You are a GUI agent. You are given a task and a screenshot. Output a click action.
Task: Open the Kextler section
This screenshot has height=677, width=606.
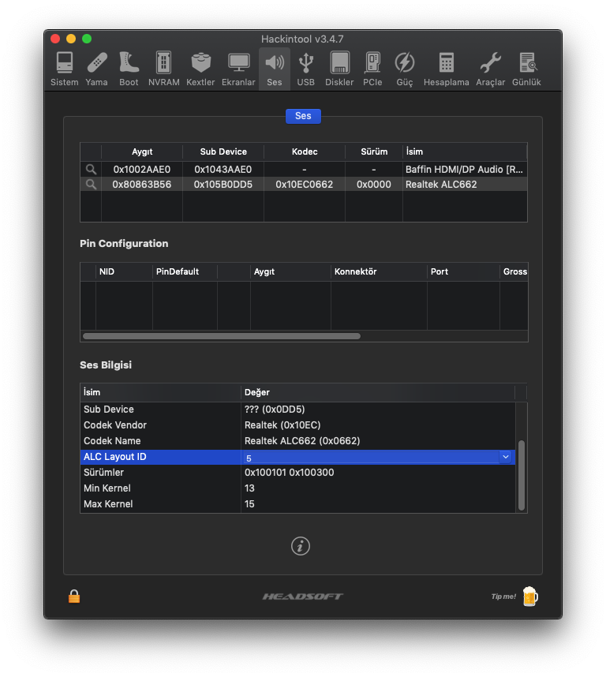click(200, 69)
